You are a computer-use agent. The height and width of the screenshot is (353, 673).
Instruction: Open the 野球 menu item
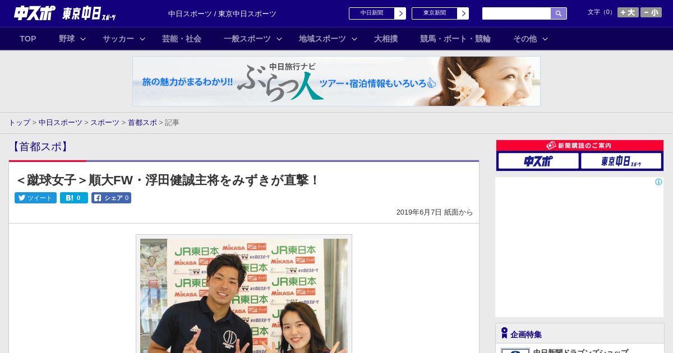click(x=67, y=39)
